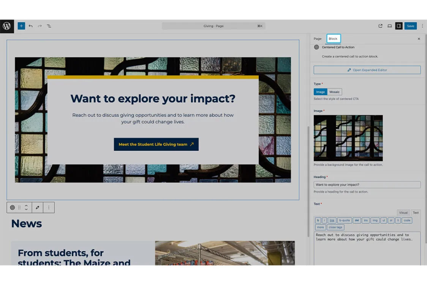Click the ins quicktag button
This screenshot has height=285, width=427.
click(x=366, y=220)
